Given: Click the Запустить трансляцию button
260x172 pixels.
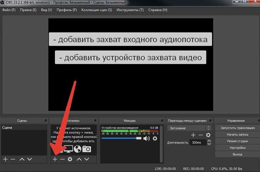Looking at the screenshot, I should coord(237,128).
